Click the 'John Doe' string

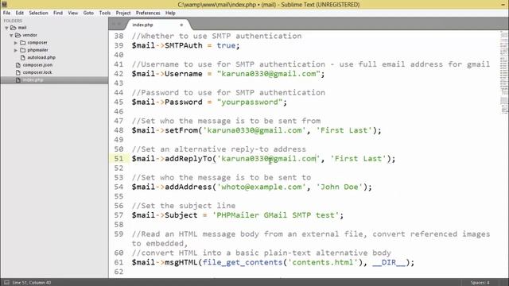coord(340,187)
